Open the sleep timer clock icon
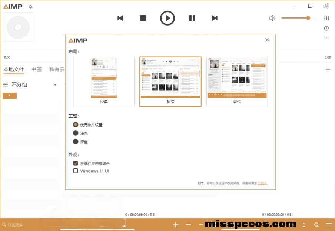335x231 pixels. pyautogui.click(x=326, y=28)
